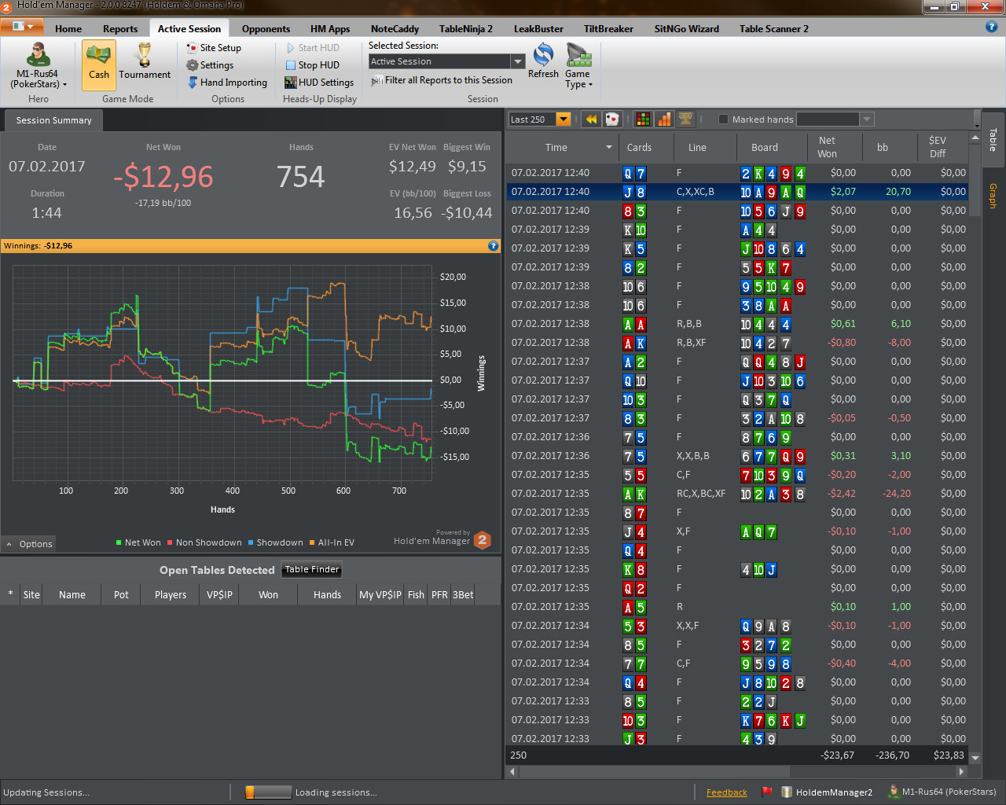Expand the graph Options panel
1006x805 pixels.
[x=29, y=543]
